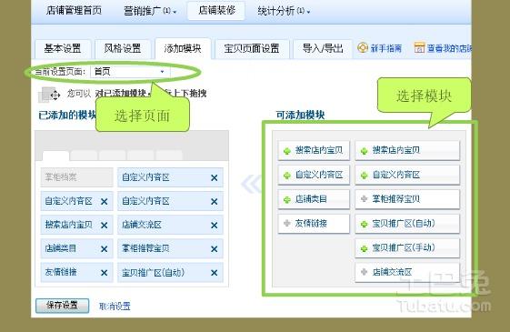Remove 自定义内容区 module above 店铺交流区
510x332 pixels.
tap(214, 202)
